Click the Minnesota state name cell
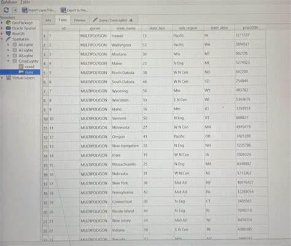Image resolution: width=291 pixels, height=246 pixels. [126, 127]
